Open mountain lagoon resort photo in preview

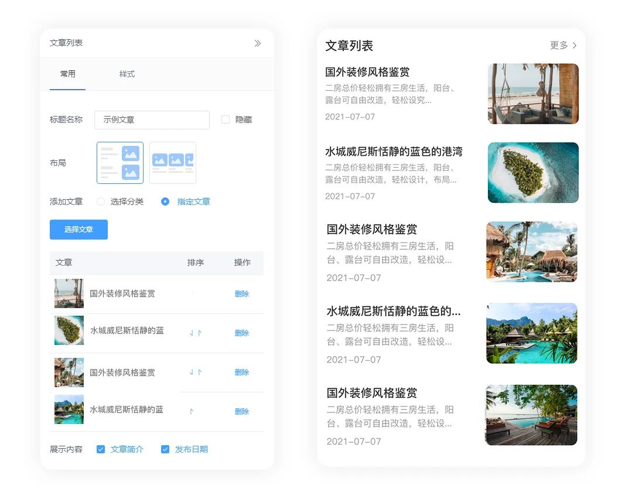click(531, 333)
